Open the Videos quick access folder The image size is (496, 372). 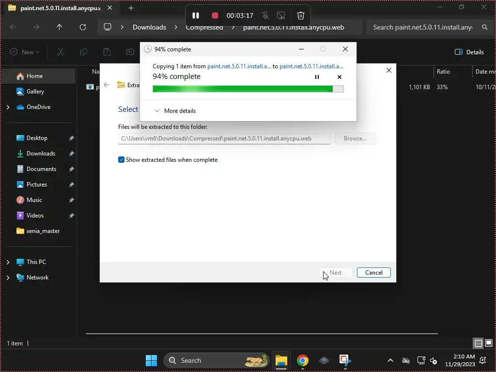pyautogui.click(x=35, y=216)
